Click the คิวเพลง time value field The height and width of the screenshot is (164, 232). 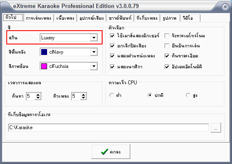tap(76, 96)
